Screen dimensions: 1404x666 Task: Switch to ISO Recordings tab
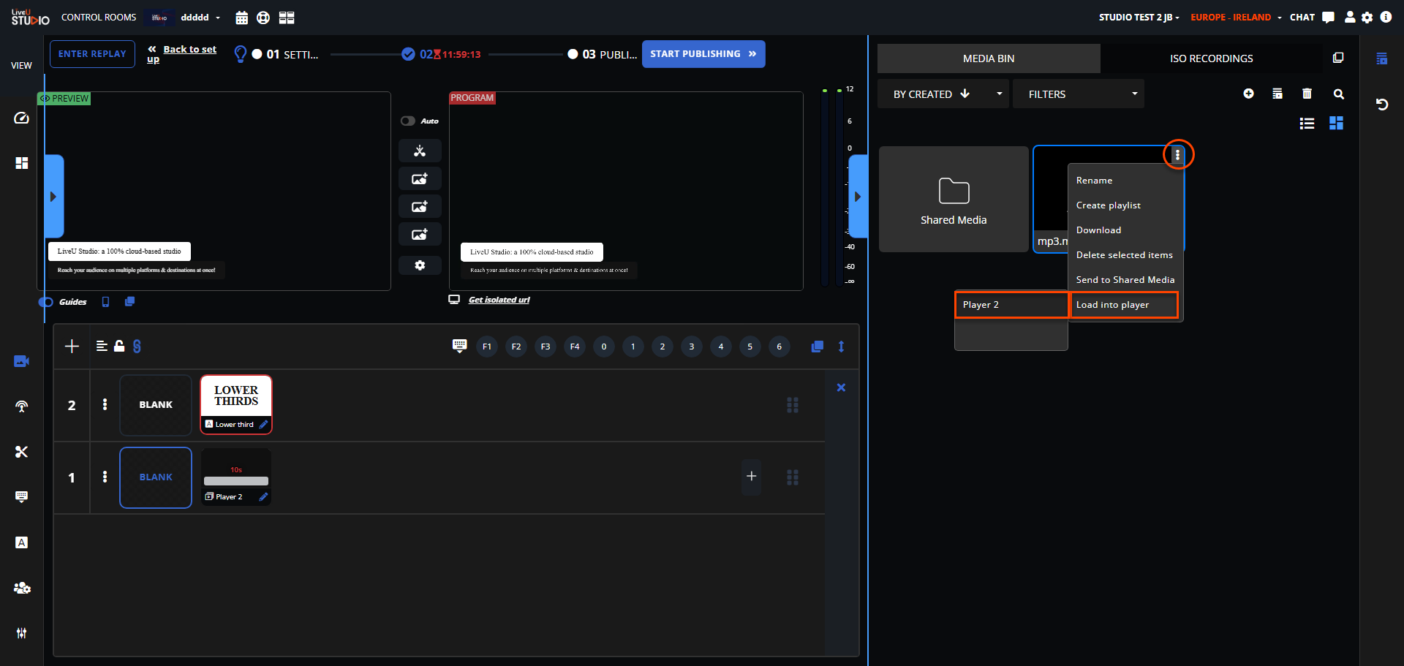1211,58
